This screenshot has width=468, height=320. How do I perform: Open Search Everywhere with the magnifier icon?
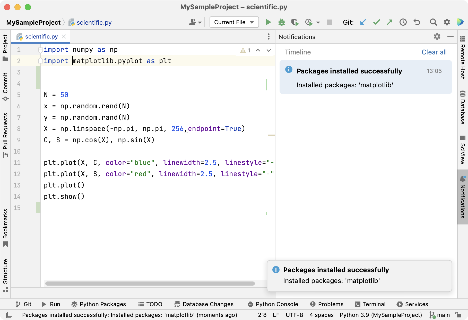(433, 22)
